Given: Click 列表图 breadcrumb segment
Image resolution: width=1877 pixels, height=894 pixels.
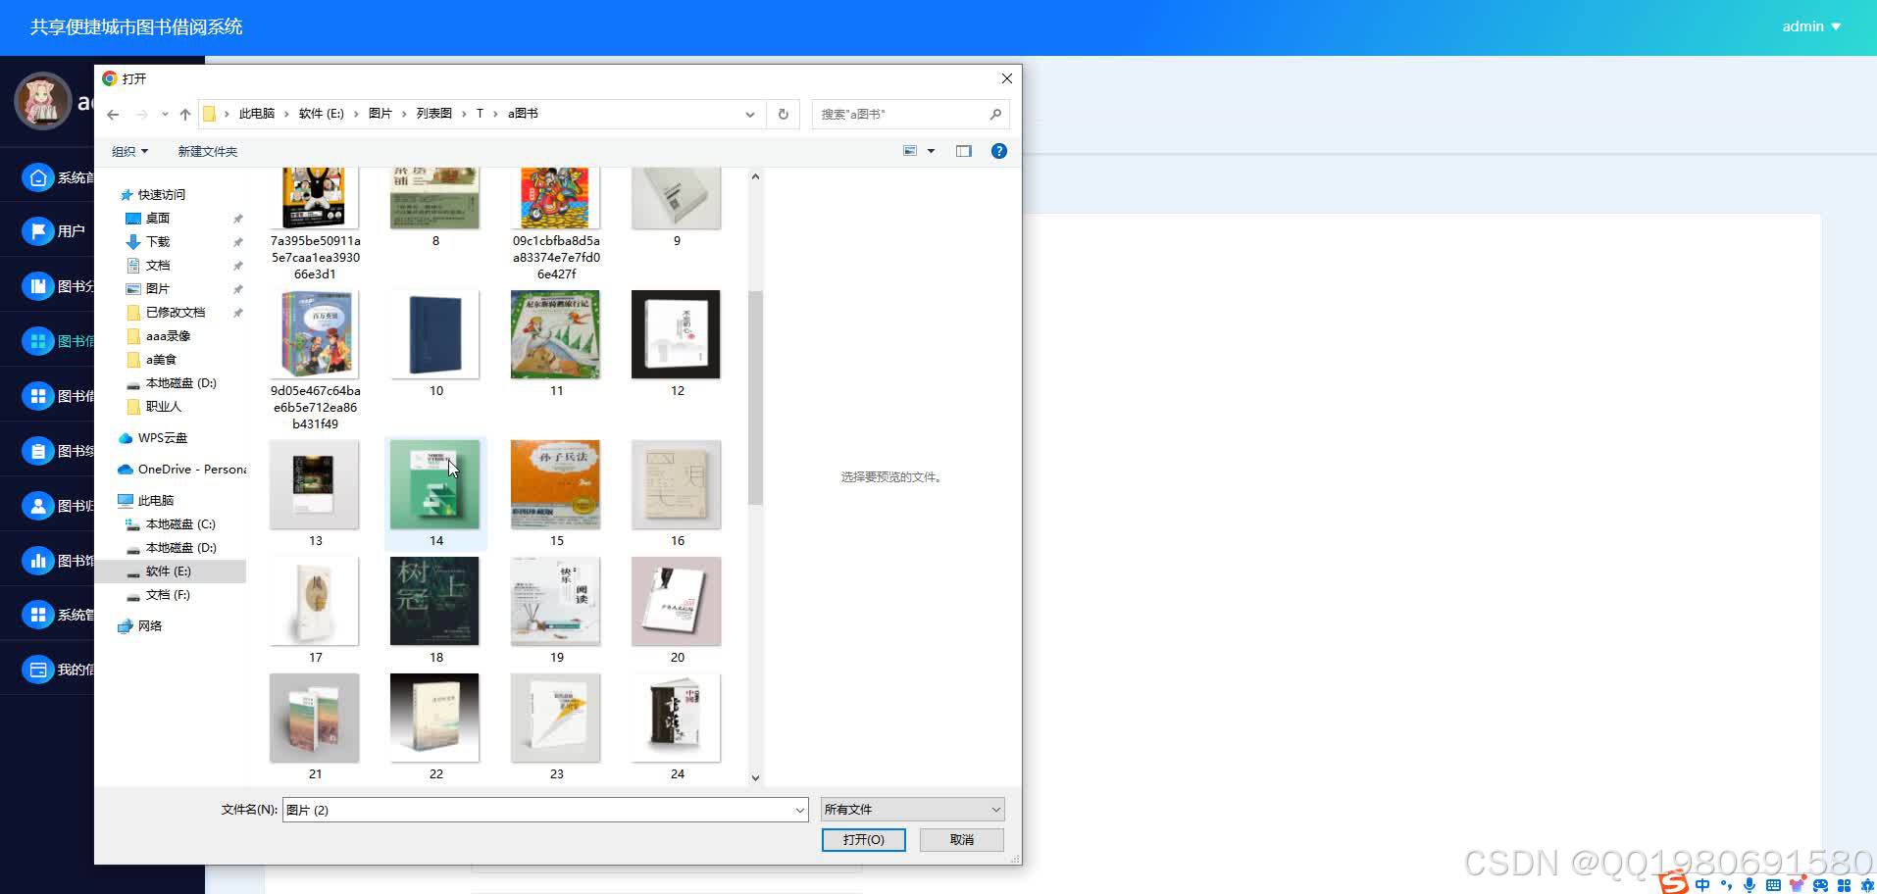Looking at the screenshot, I should pyautogui.click(x=433, y=114).
